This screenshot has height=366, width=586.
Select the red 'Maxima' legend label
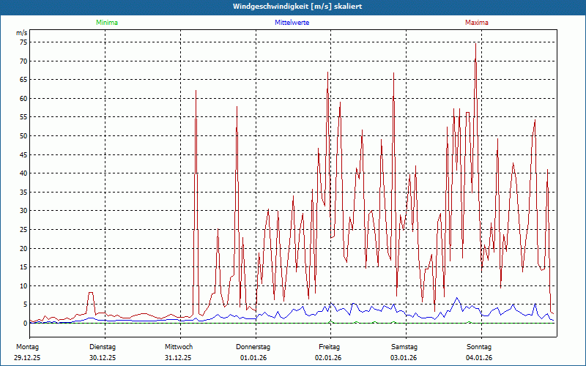click(477, 23)
